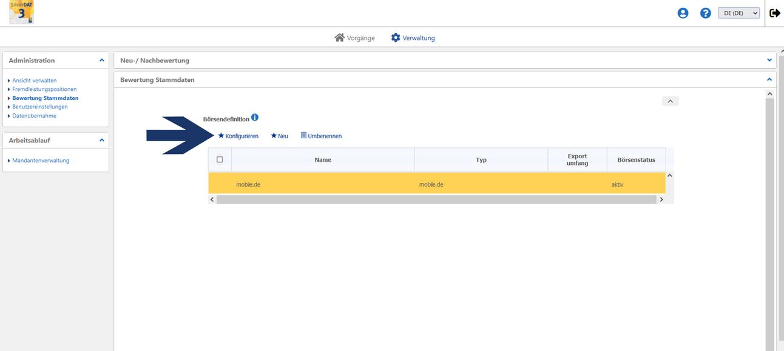This screenshot has height=351, width=784.
Task: Select the mobile.de table row
Action: pyautogui.click(x=436, y=184)
